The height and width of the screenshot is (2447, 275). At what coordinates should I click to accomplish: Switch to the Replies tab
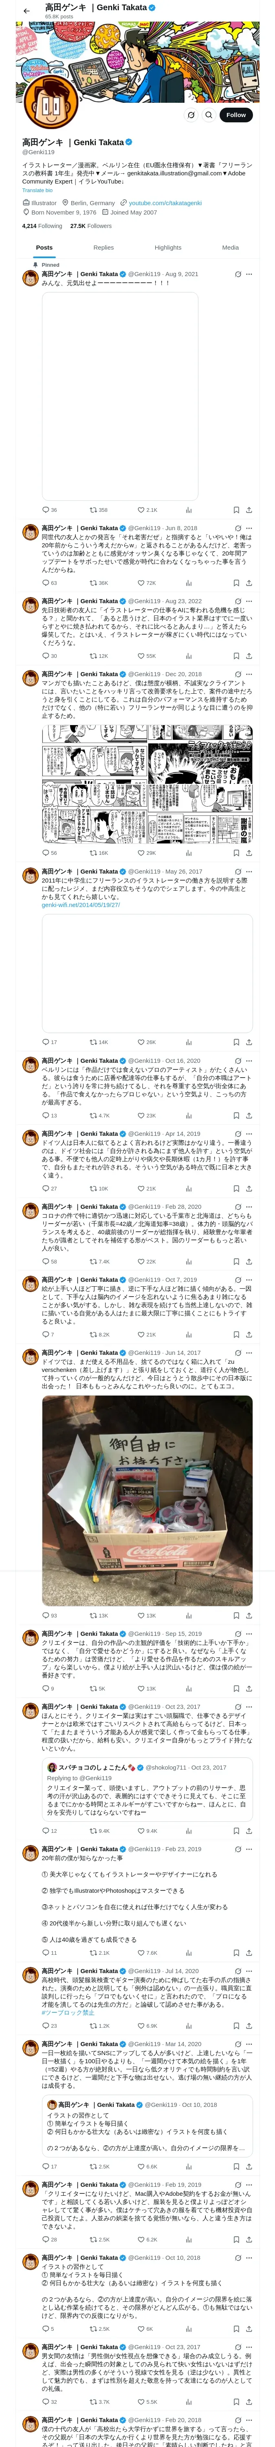tap(103, 247)
